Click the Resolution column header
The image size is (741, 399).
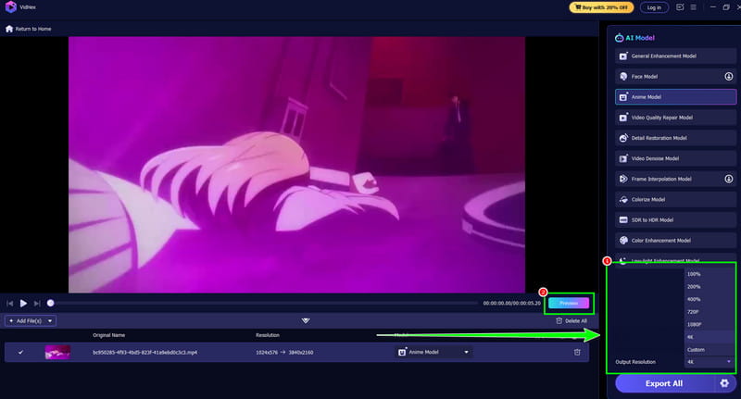(268, 335)
